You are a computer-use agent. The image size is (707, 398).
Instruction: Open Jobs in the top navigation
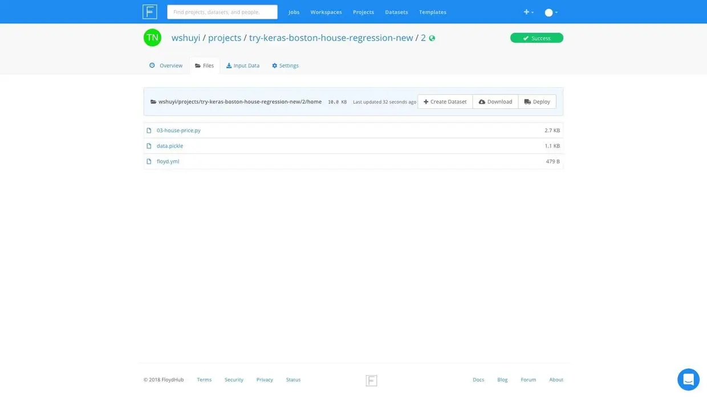[x=294, y=12]
